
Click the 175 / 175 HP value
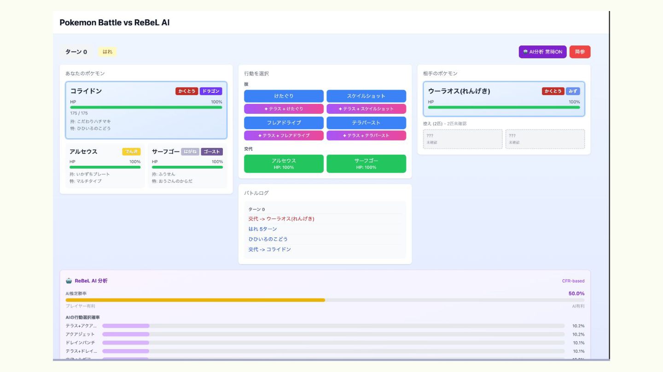pyautogui.click(x=79, y=113)
